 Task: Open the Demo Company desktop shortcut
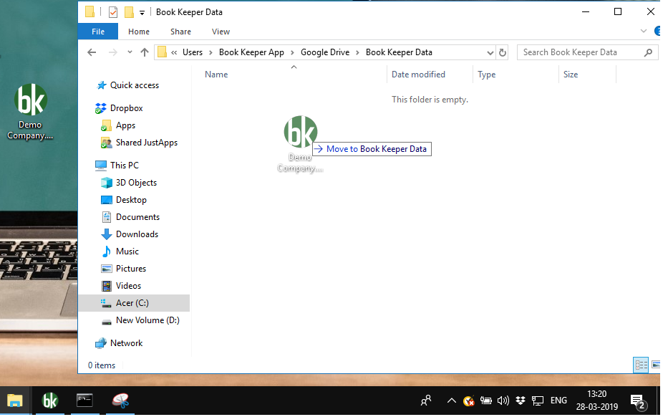pos(30,112)
